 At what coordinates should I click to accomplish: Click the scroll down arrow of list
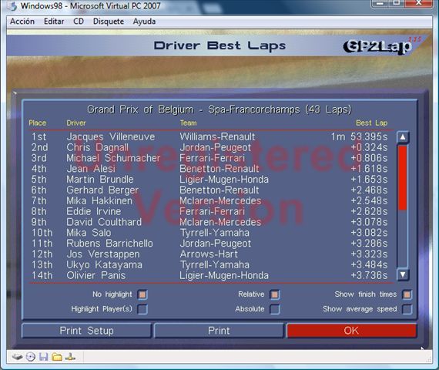403,274
